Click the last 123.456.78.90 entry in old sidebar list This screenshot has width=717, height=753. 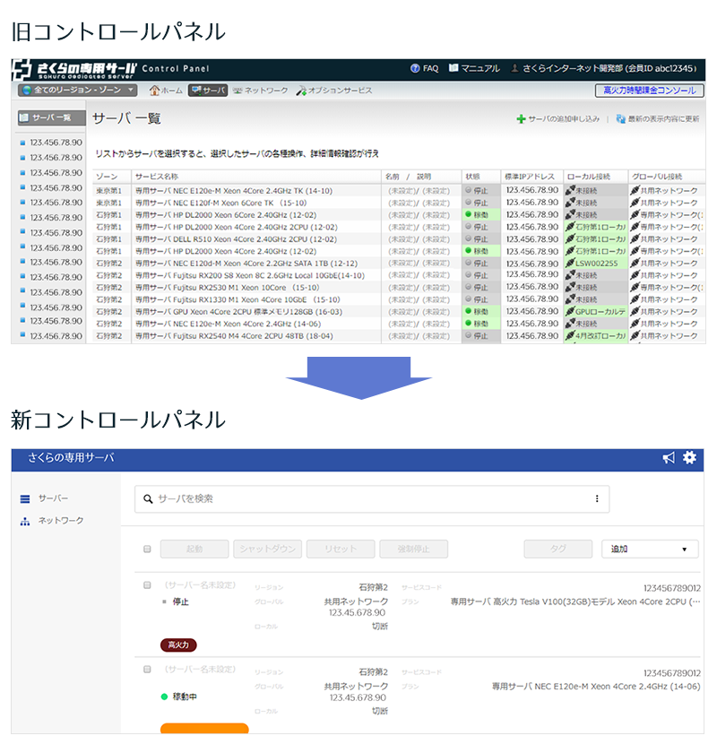(x=56, y=335)
